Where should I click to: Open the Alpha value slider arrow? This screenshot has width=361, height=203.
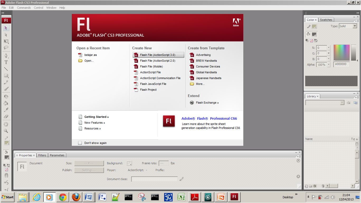click(x=329, y=65)
